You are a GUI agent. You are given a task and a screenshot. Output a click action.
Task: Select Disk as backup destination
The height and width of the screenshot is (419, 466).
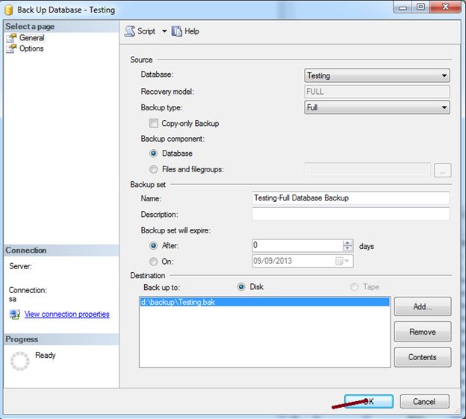241,287
